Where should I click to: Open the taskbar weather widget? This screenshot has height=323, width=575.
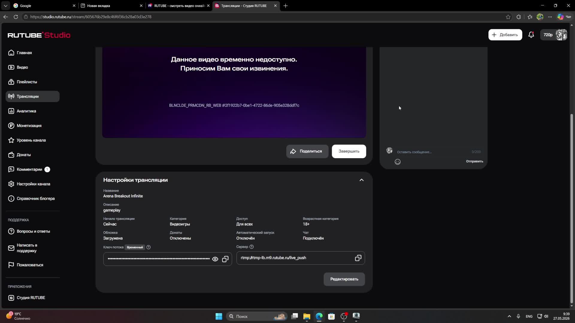click(x=19, y=316)
